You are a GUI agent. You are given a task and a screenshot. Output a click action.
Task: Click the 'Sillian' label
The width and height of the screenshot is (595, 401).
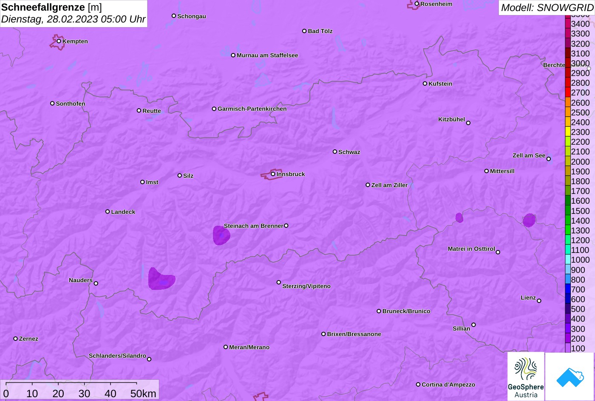462,328
